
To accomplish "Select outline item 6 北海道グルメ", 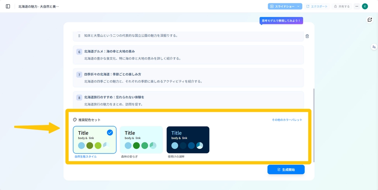I will click(188, 55).
